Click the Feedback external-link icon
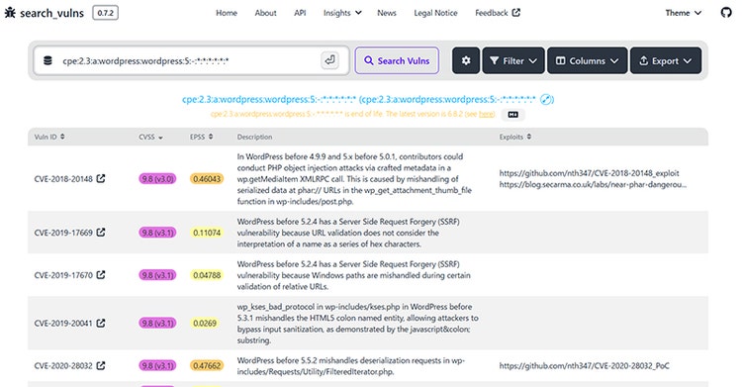Image resolution: width=742 pixels, height=387 pixels. (516, 12)
